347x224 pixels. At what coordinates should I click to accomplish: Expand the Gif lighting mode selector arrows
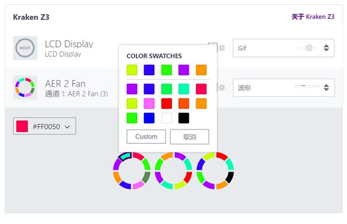click(326, 48)
